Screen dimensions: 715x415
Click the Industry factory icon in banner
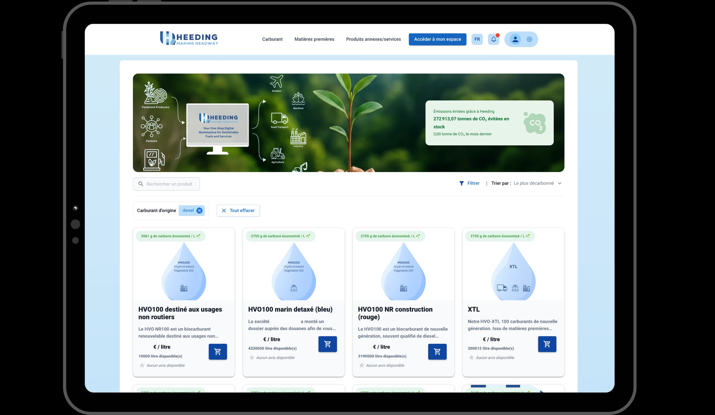point(298,137)
